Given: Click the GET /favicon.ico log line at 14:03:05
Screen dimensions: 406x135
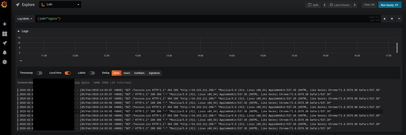Looking at the screenshot, I should (200, 115).
